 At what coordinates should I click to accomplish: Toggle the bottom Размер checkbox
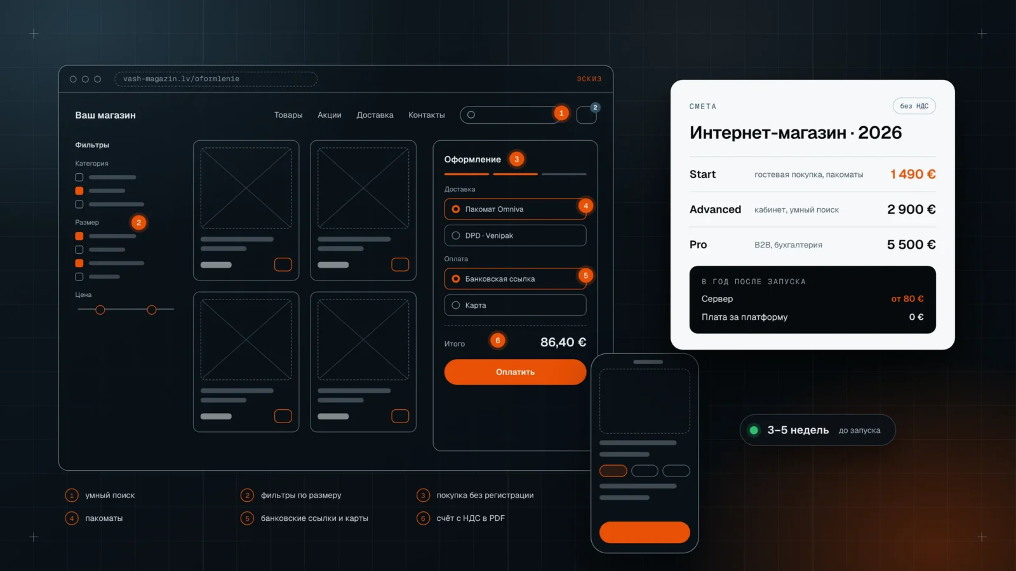tap(79, 277)
